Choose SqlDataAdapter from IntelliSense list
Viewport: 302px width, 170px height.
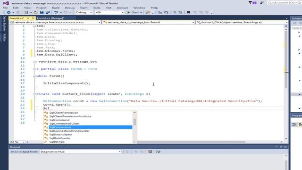(61, 135)
